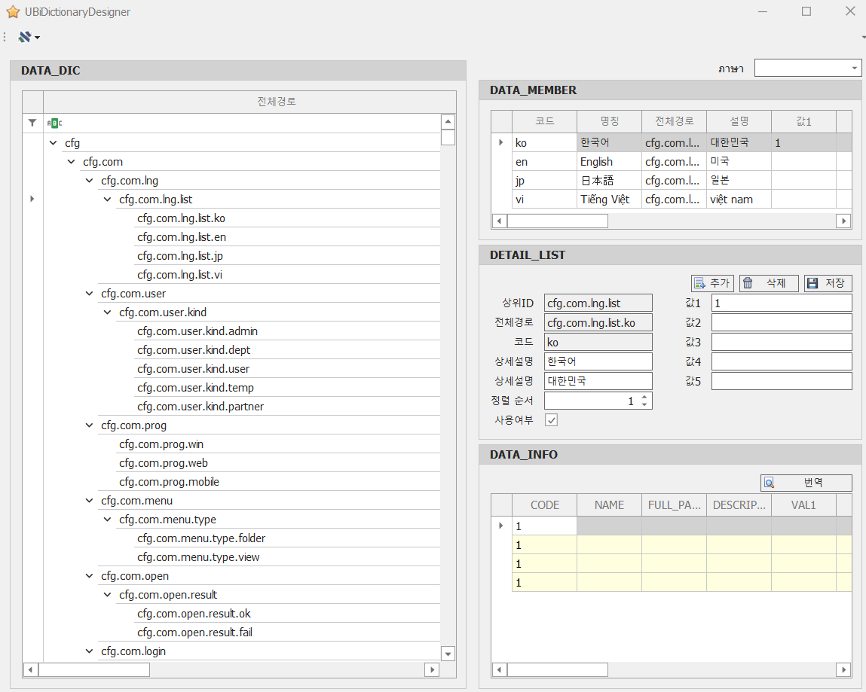Collapse the cfg.com.login node

tap(90, 651)
